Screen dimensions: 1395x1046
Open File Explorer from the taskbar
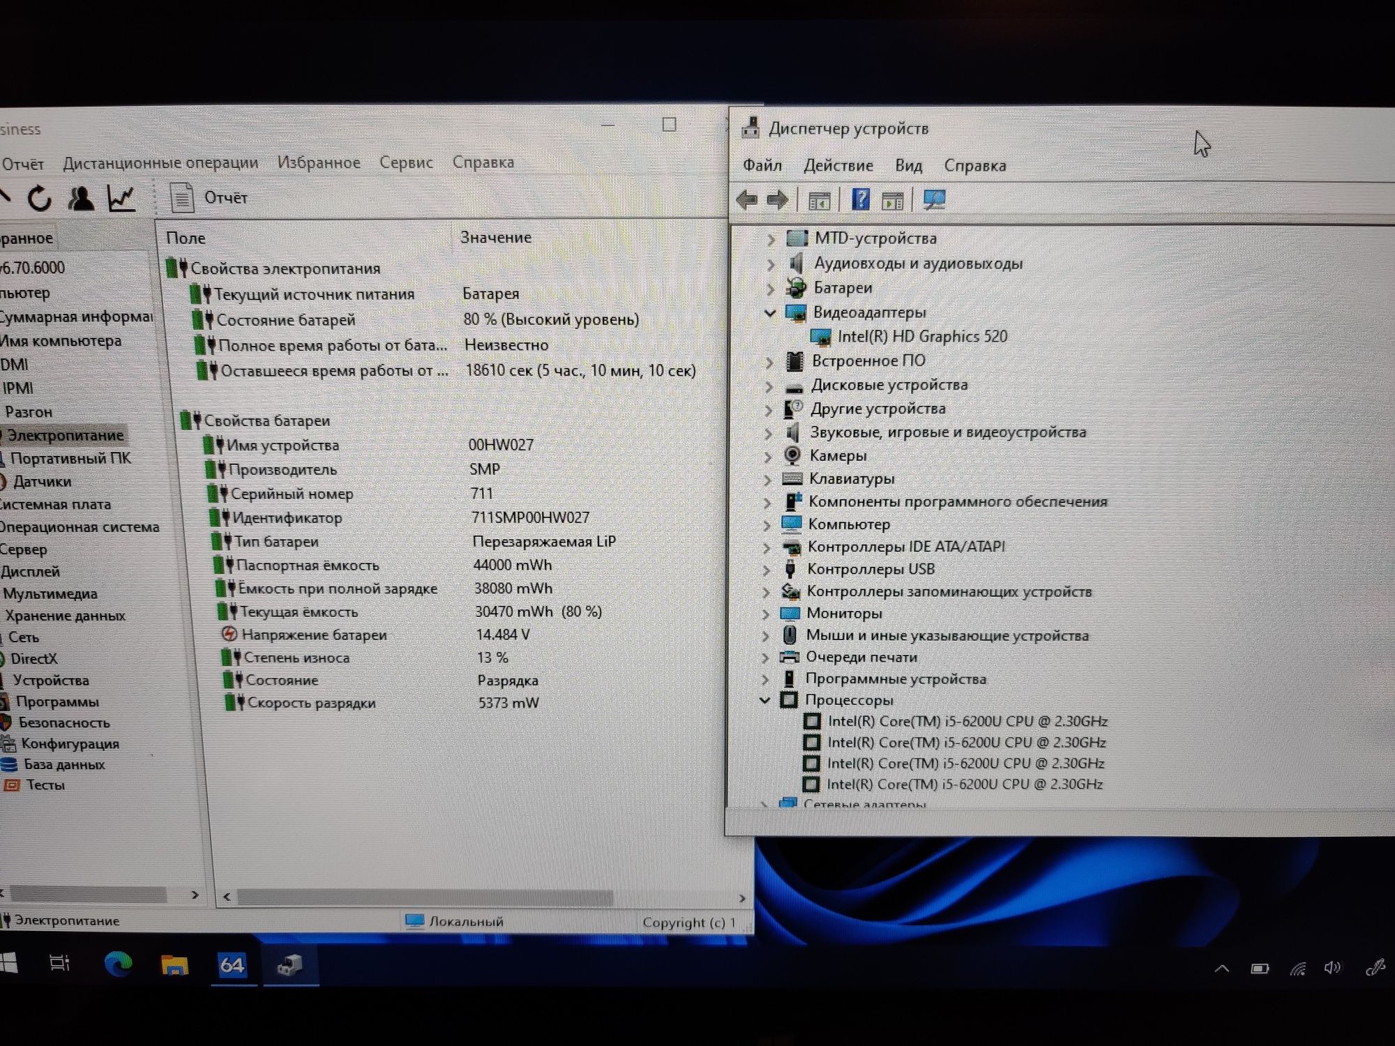pos(174,965)
